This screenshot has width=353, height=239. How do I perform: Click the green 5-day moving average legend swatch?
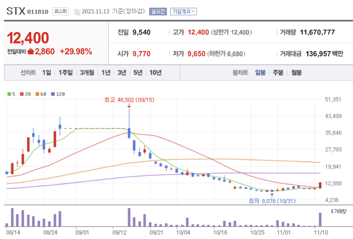9,94
